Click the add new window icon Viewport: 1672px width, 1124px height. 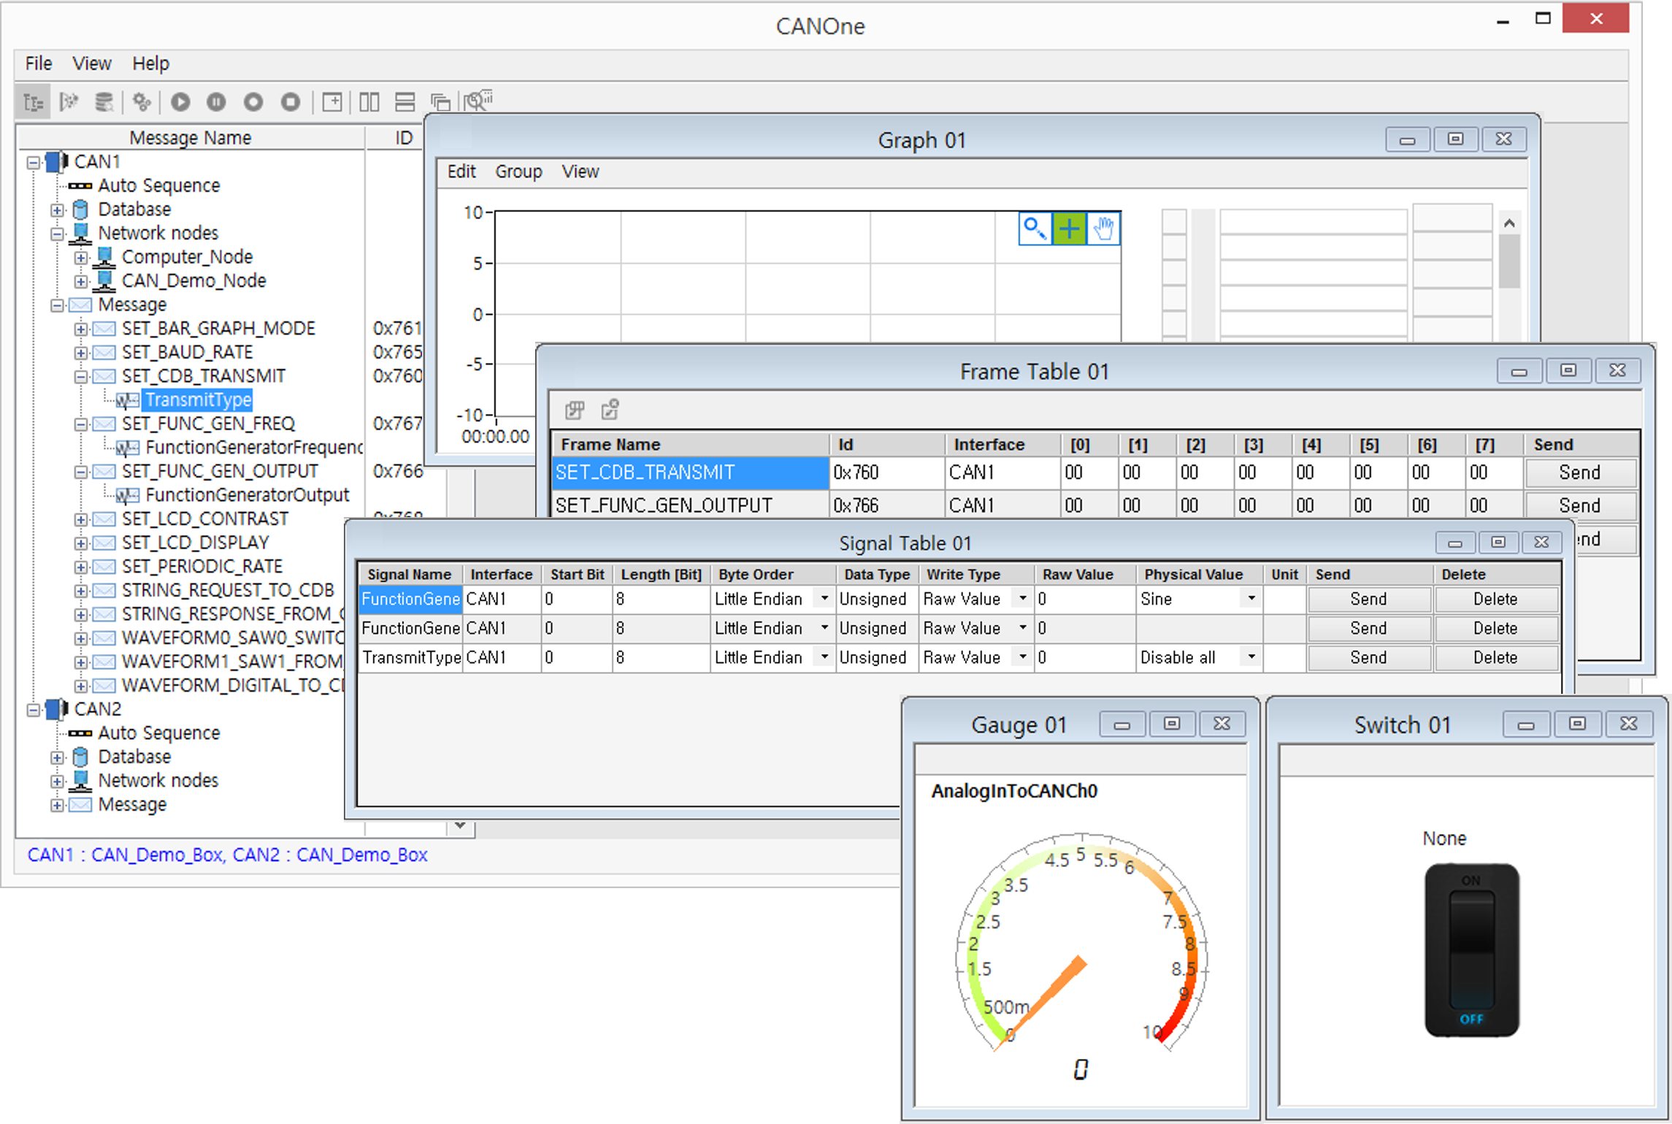click(x=332, y=102)
